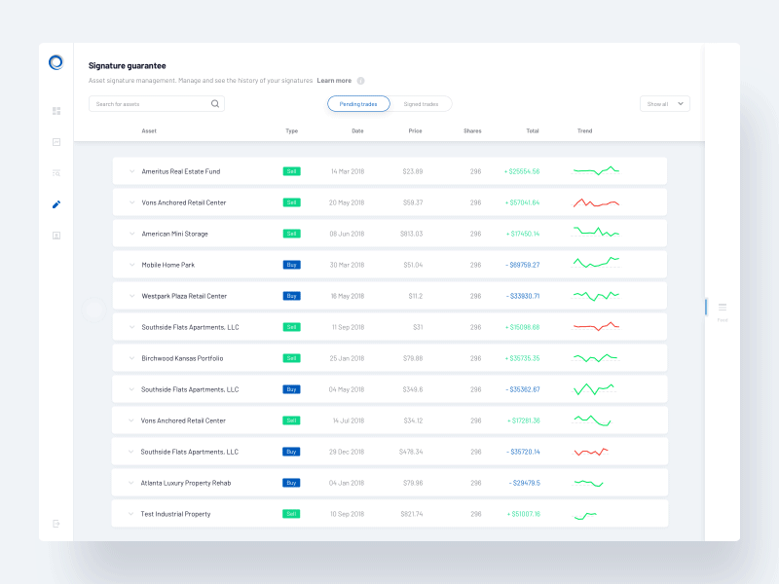
Task: Expand the Mobile Home Park trade details
Action: tap(130, 264)
